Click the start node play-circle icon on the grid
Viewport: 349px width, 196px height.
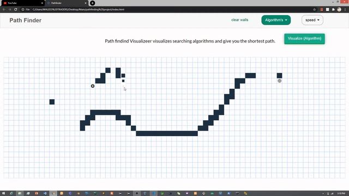tap(93, 86)
